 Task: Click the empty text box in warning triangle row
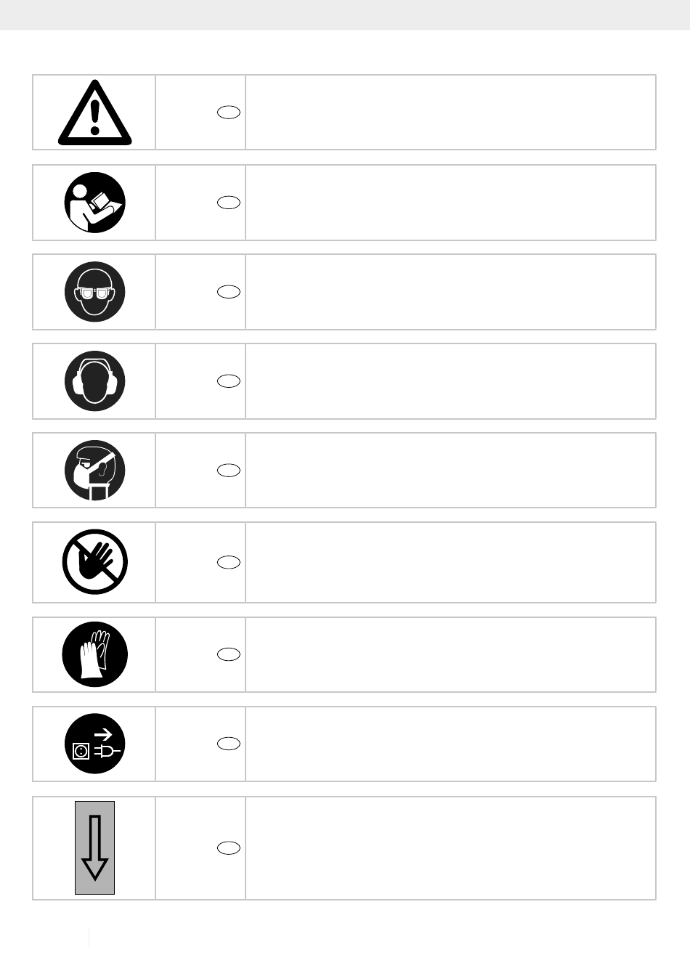[x=451, y=113]
